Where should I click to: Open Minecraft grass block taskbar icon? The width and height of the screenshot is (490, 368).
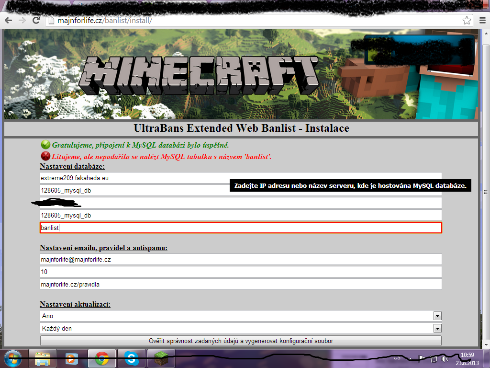pos(161,358)
